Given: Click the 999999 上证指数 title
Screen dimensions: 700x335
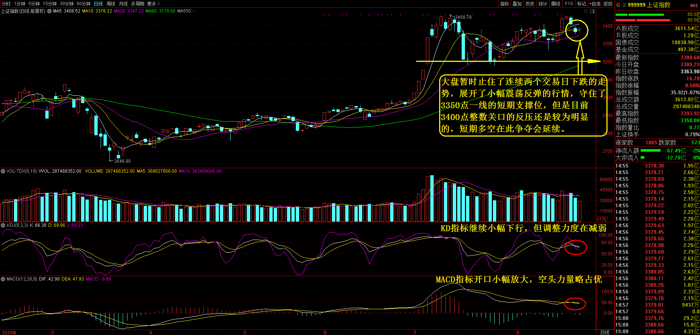Looking at the screenshot, I should pyautogui.click(x=649, y=5).
